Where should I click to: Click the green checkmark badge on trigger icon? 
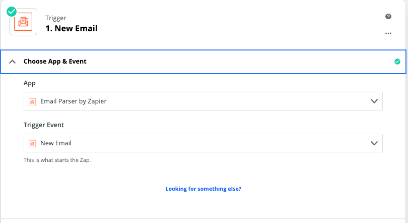coord(12,12)
